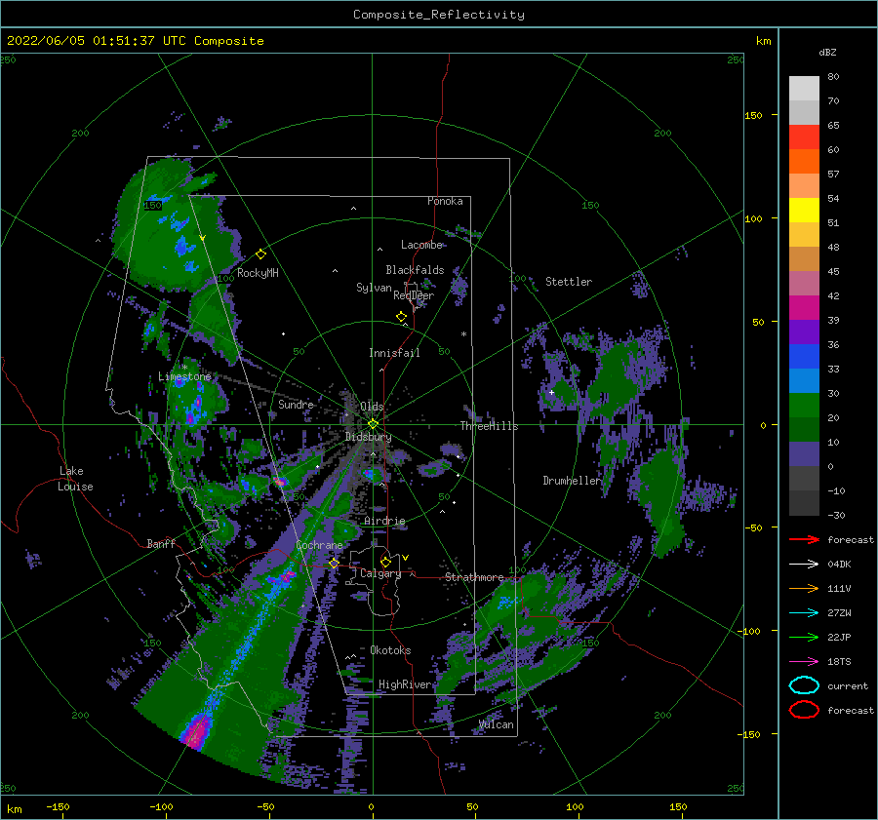Click the green 22JP arrow icon
The width and height of the screenshot is (878, 820).
(x=804, y=637)
